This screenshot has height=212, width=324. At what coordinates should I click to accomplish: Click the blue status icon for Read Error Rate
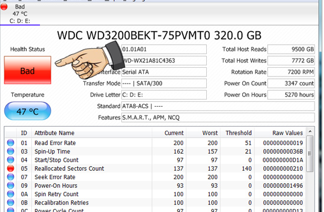click(x=11, y=143)
